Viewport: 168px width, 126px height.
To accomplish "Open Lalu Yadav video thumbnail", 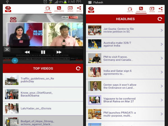I will [12, 108].
